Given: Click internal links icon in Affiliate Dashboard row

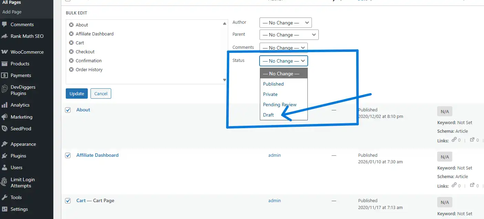Looking at the screenshot, I should [454, 185].
